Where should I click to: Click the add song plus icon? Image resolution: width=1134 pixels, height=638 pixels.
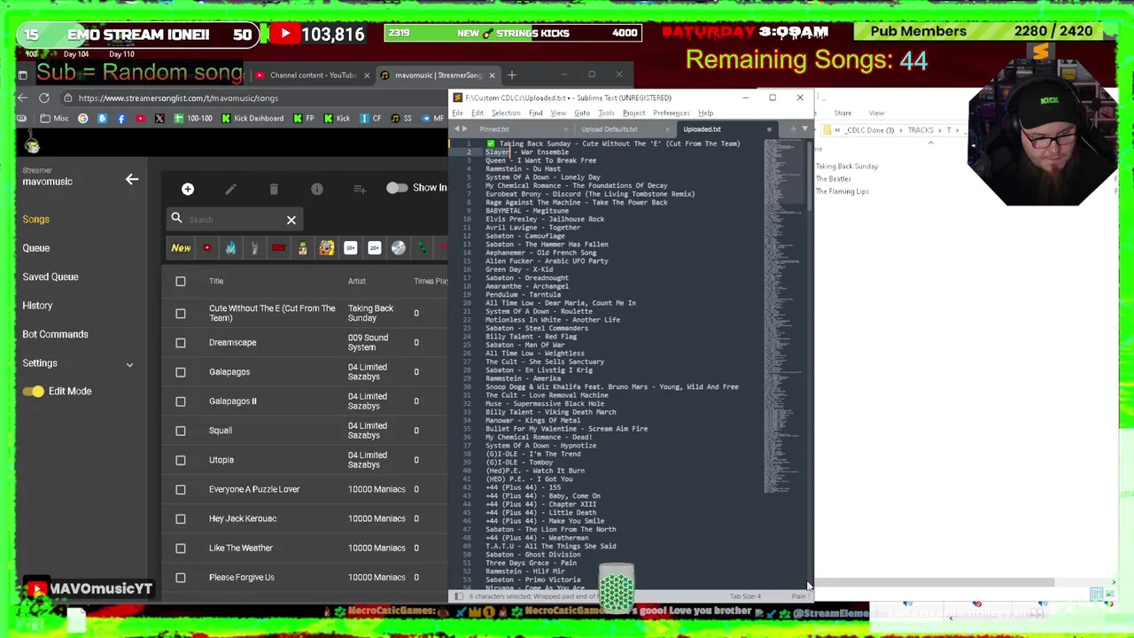188,189
